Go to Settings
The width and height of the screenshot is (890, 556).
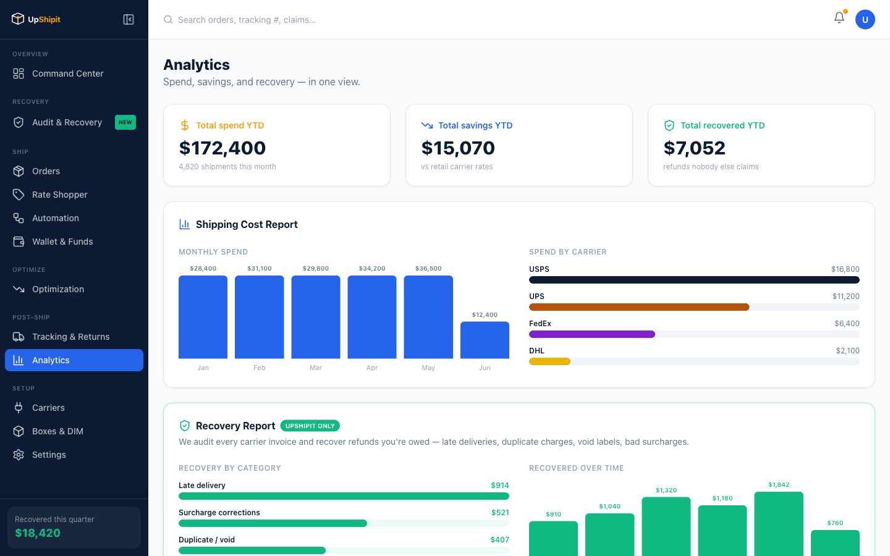pyautogui.click(x=74, y=455)
